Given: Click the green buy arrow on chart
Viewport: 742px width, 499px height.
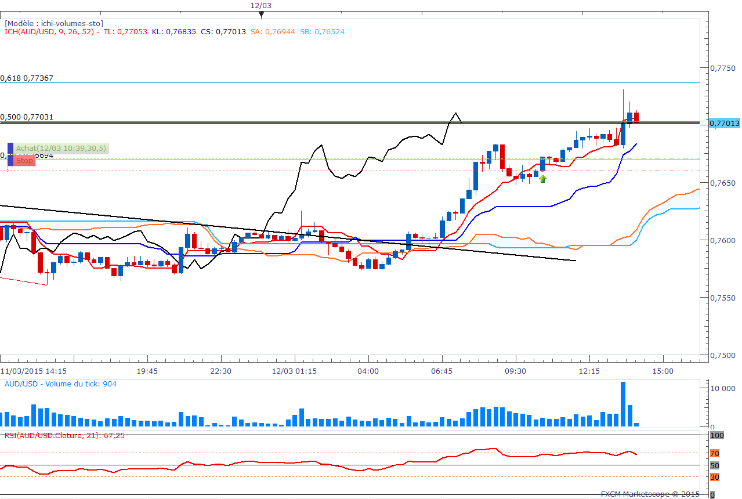Looking at the screenshot, I should pos(542,179).
